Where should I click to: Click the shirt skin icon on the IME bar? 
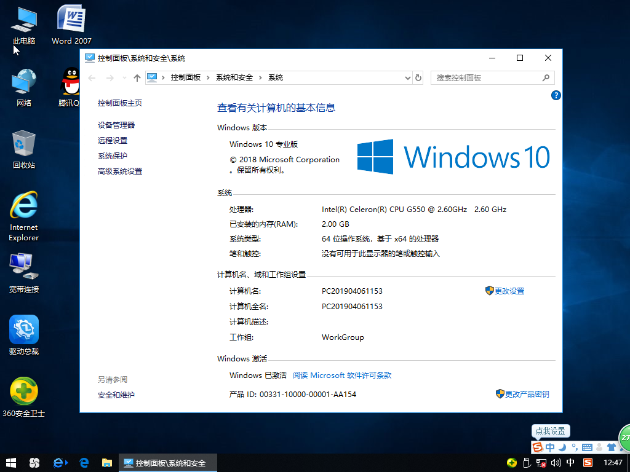[x=611, y=447]
